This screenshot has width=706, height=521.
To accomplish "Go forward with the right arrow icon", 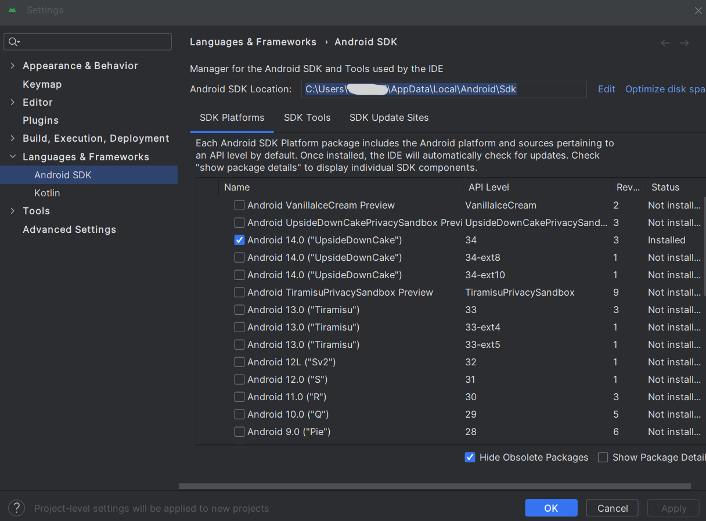I will click(x=685, y=42).
